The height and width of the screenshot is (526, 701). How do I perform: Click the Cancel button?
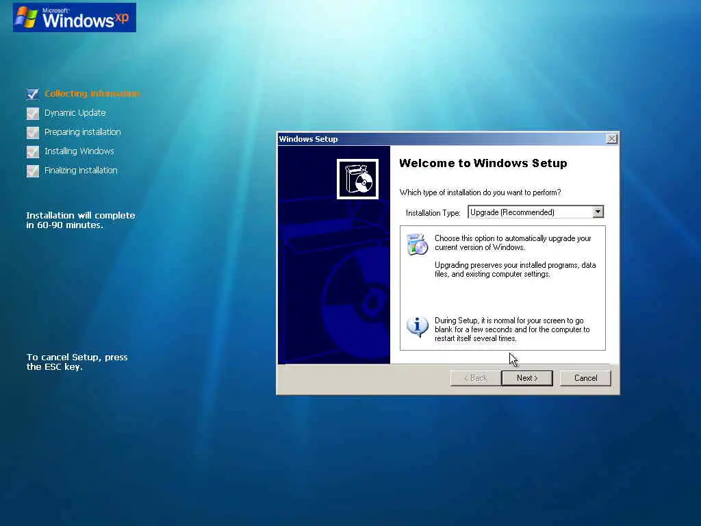pyautogui.click(x=585, y=378)
